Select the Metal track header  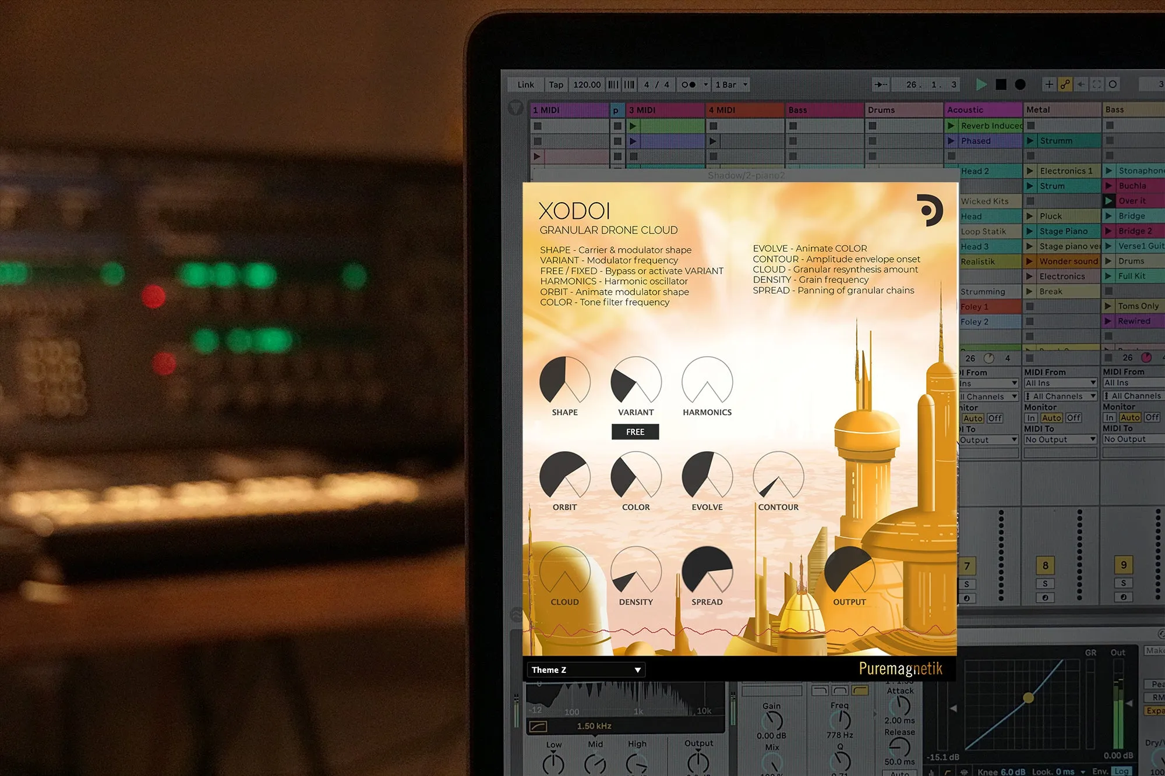point(1062,109)
